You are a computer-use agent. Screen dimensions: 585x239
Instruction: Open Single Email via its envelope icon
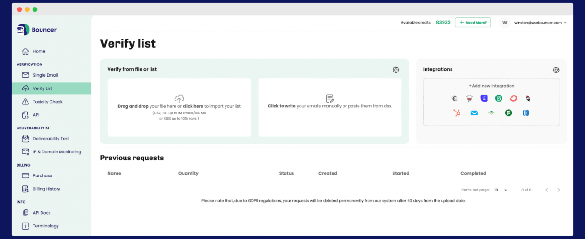(25, 75)
